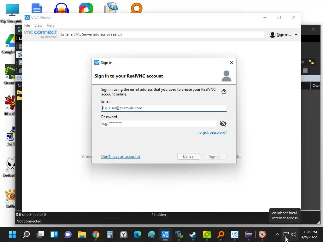Click the help question mark icon

tap(224, 92)
